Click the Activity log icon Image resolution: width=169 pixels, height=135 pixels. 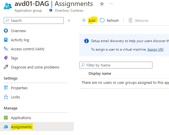6,40
